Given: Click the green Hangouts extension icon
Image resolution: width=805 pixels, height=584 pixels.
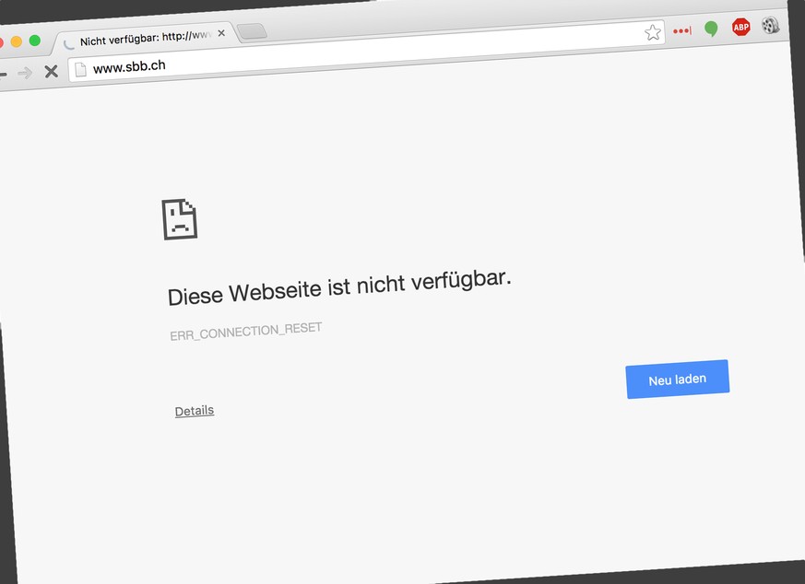Looking at the screenshot, I should coord(711,29).
